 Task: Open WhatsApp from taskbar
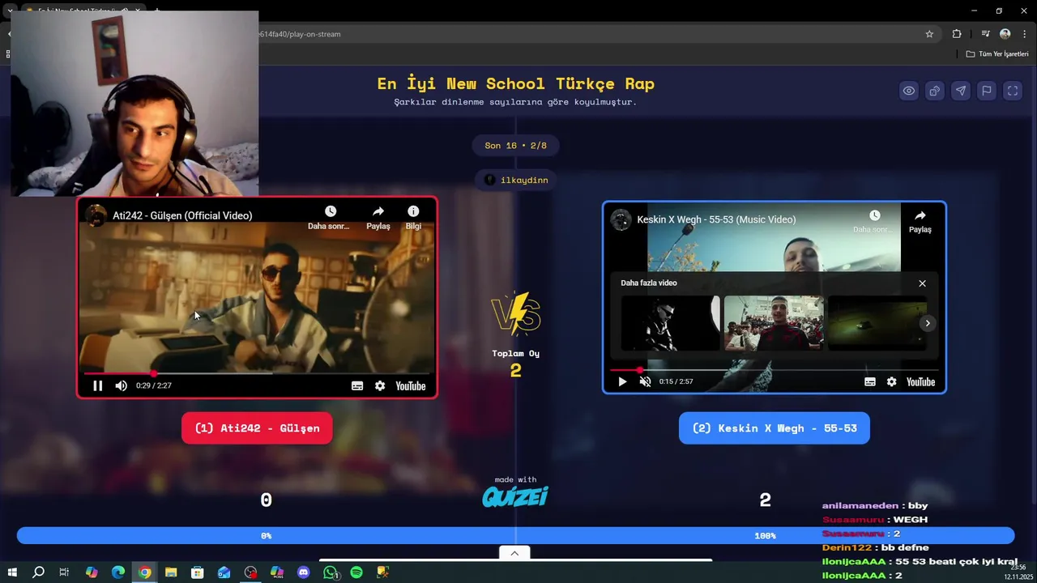(x=331, y=572)
